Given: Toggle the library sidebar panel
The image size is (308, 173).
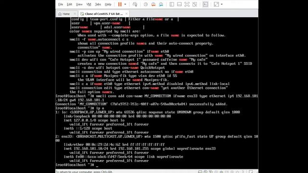Looking at the screenshot, I should [172, 4].
